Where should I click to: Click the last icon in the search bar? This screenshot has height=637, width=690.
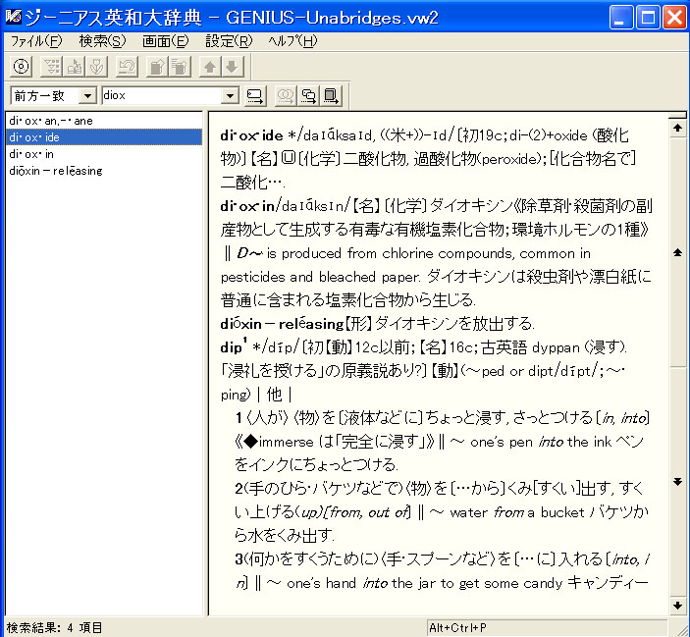point(332,95)
